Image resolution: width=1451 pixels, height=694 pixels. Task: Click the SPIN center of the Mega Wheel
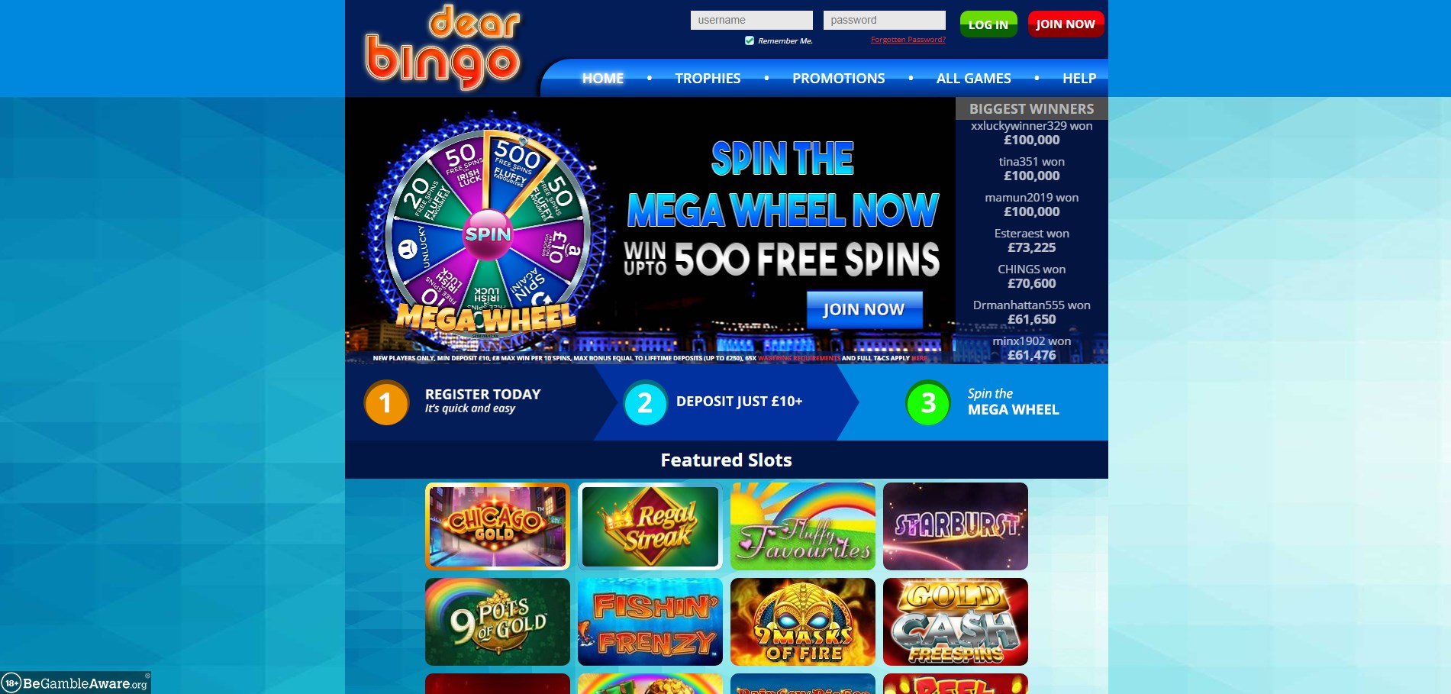coord(488,234)
